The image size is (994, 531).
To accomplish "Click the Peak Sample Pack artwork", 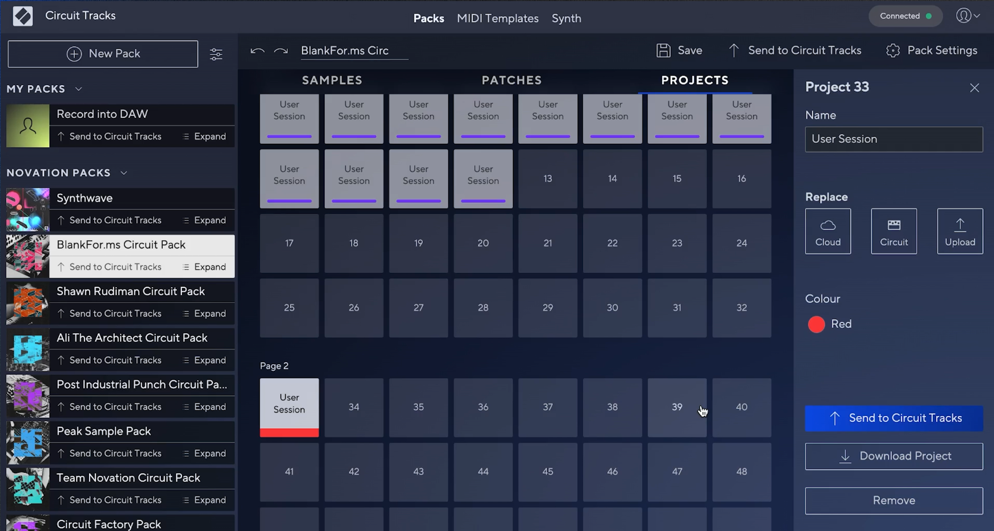I will (28, 443).
